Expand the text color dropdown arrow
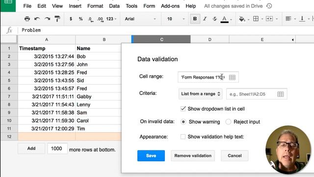314x177 pixels. [x=231, y=19]
